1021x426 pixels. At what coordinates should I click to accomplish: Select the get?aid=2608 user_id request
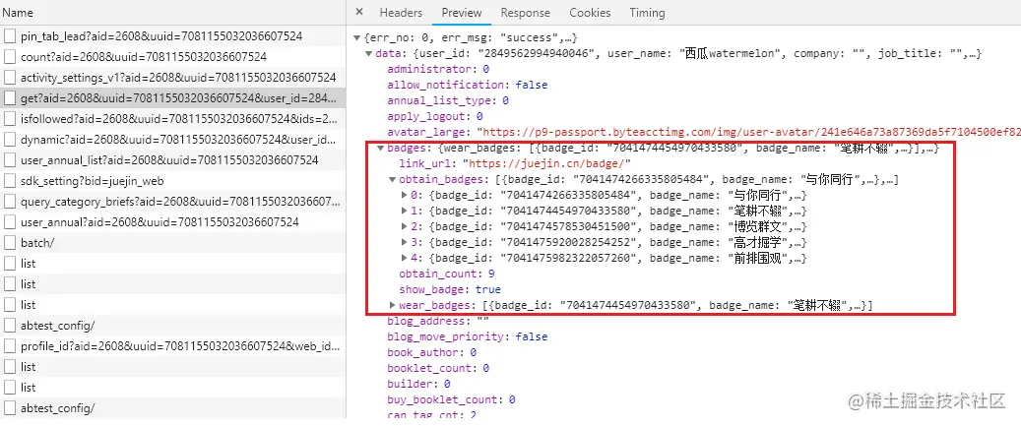click(172, 98)
